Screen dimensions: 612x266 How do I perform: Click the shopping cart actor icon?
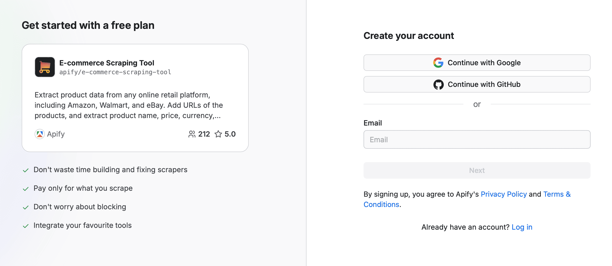click(45, 67)
